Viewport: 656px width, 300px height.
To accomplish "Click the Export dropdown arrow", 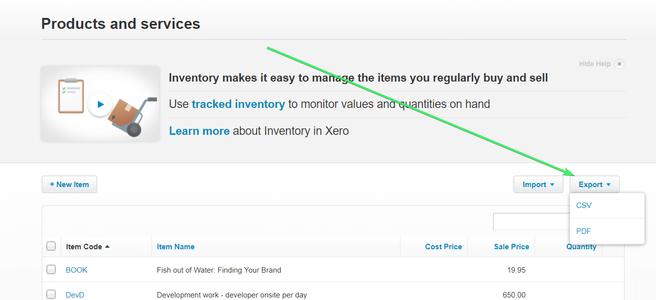I will (x=608, y=184).
